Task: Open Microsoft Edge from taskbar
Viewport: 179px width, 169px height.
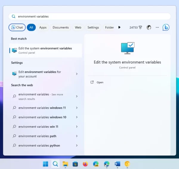Action: click(107, 164)
